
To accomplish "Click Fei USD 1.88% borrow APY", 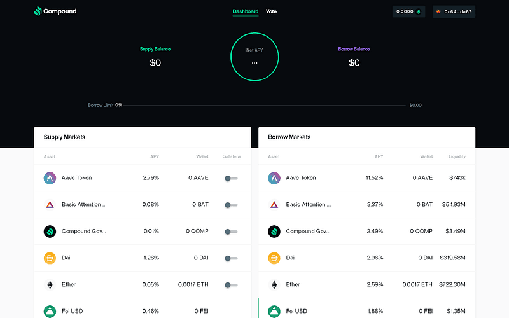I will 375,311.
